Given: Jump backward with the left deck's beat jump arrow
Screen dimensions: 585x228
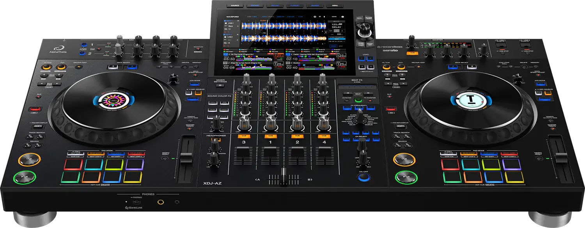Looking at the screenshot, I should pos(42,84).
